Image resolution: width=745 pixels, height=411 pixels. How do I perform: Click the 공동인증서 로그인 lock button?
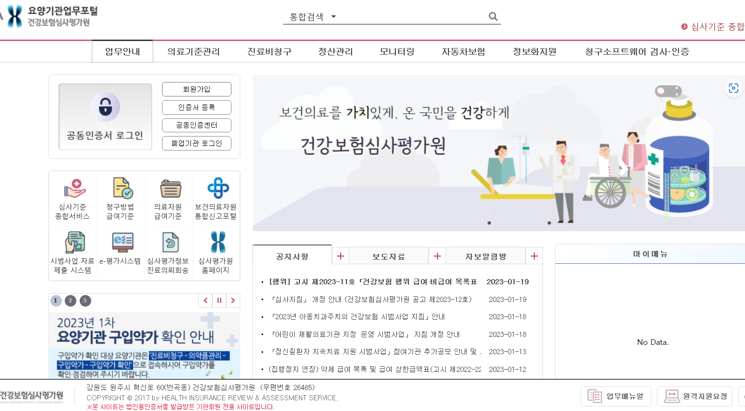pos(105,116)
